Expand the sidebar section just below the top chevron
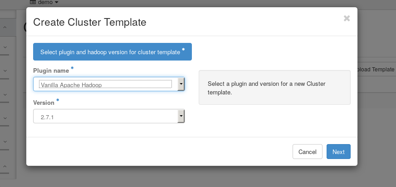 coord(5,47)
